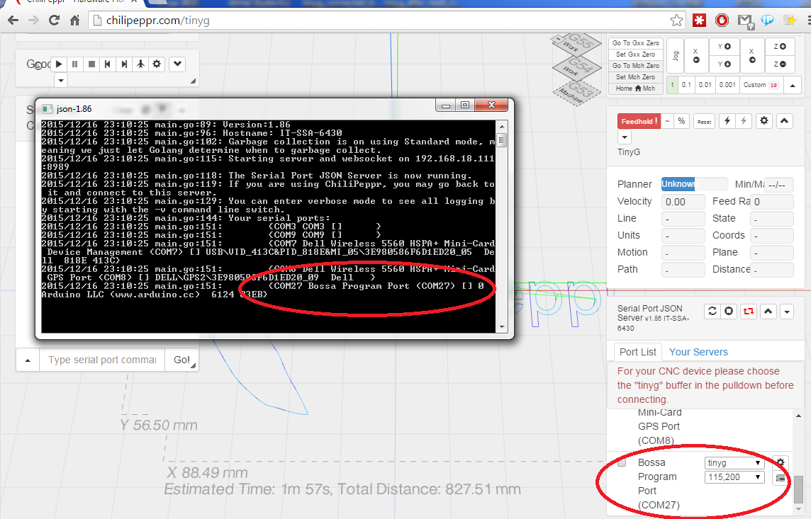Open Gcode widget settings gear

[x=157, y=64]
